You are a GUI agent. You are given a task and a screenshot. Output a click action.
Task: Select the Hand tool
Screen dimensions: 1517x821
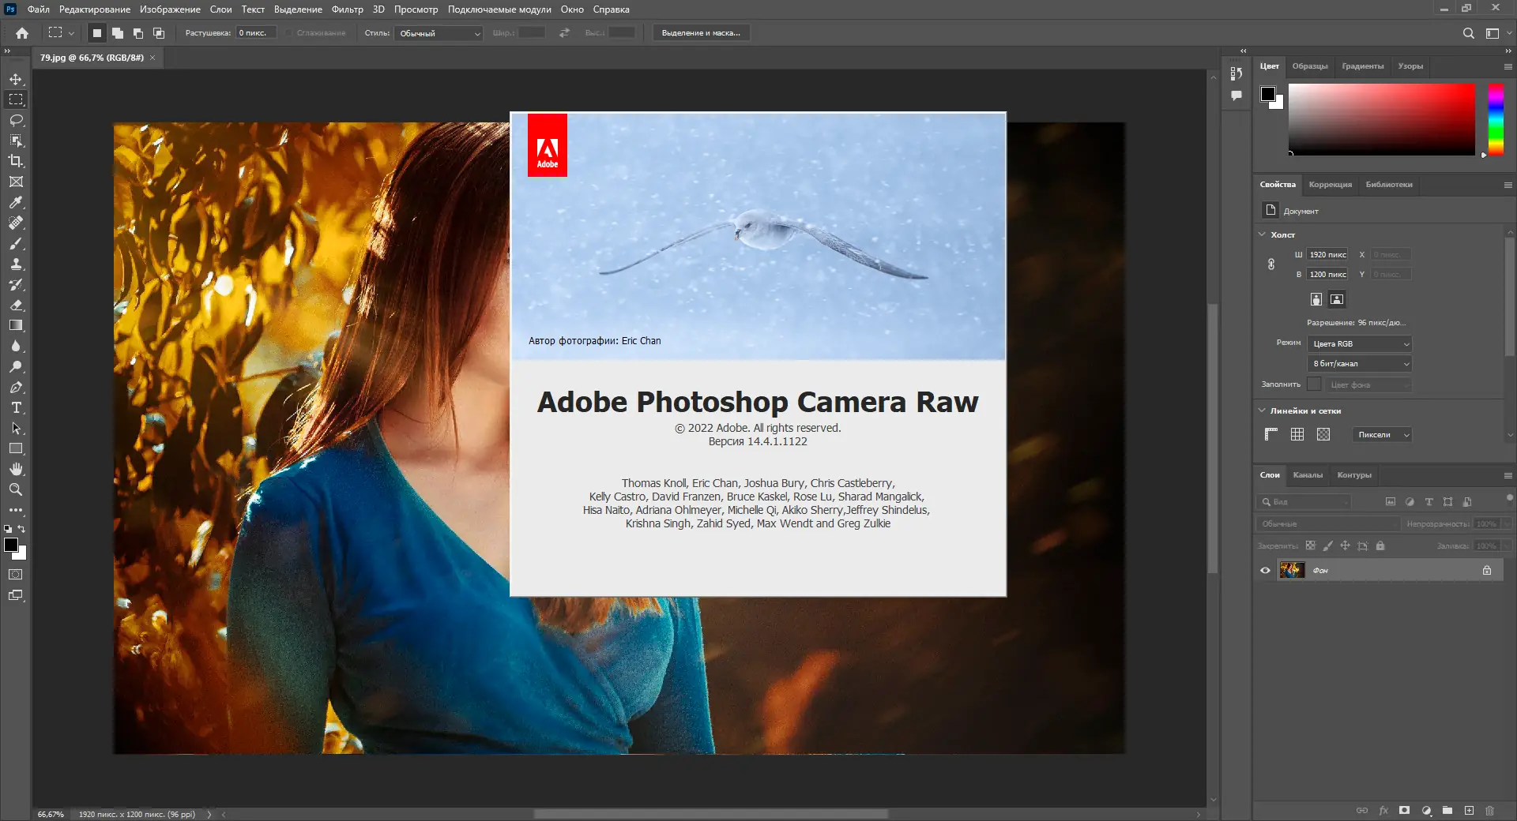tap(16, 469)
